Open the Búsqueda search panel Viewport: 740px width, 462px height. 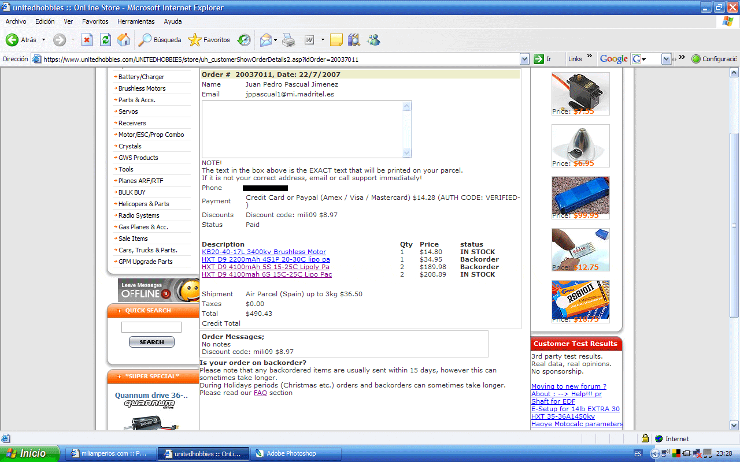pos(160,40)
